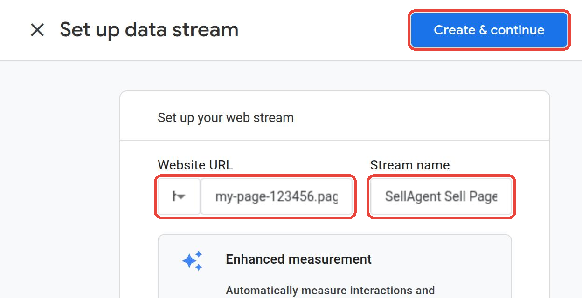Open the URL protocol dropdown
Image resolution: width=582 pixels, height=298 pixels.
pyautogui.click(x=179, y=196)
